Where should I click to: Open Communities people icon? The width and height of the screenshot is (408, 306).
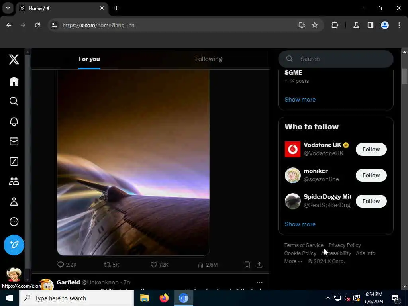[x=14, y=181]
